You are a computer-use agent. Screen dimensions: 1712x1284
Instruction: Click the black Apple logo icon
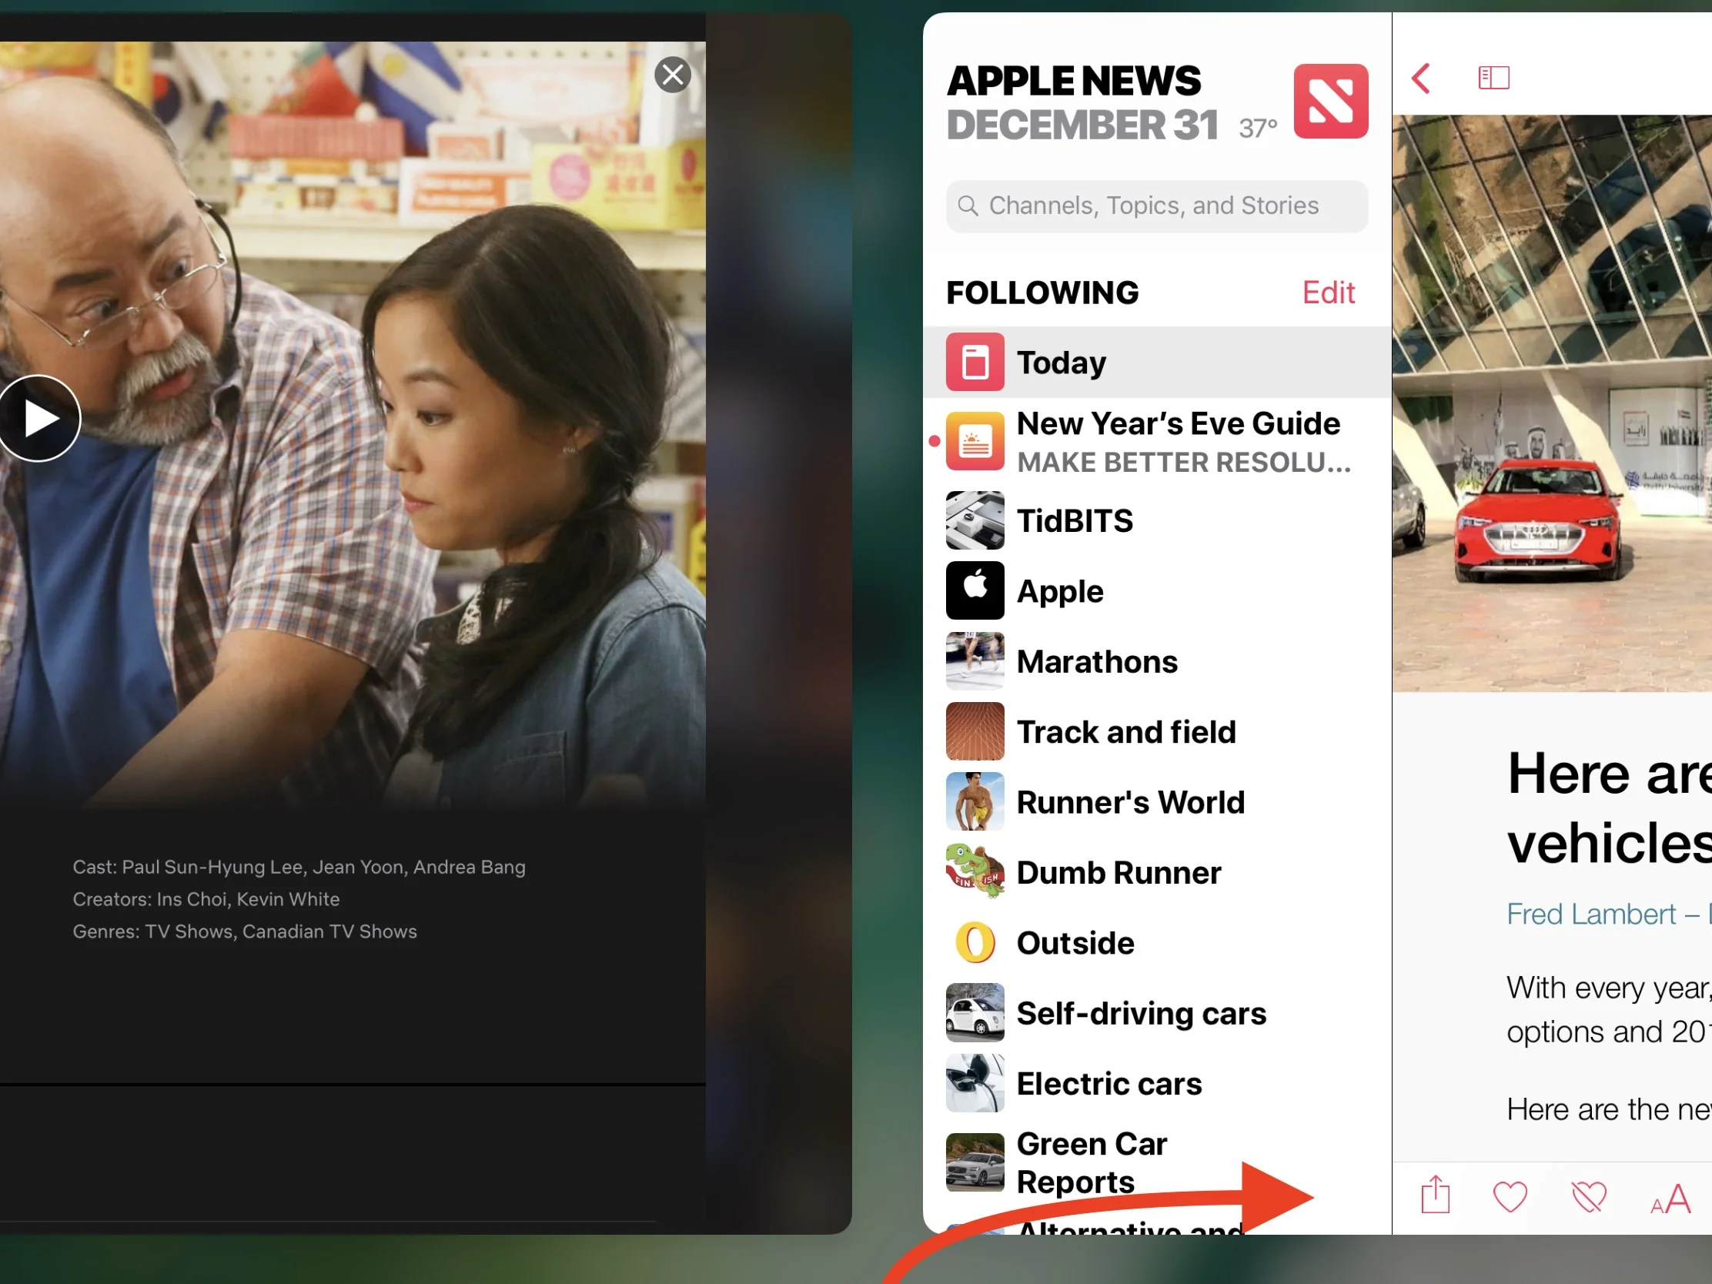(x=975, y=591)
